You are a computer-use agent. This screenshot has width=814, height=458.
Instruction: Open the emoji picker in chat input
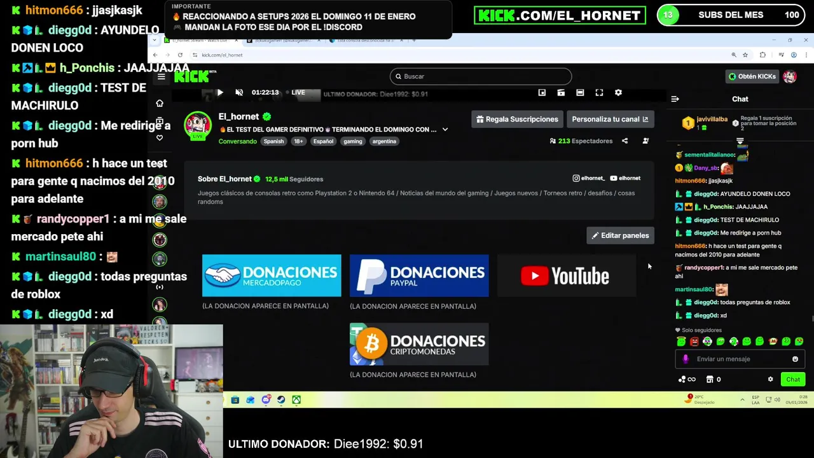795,359
